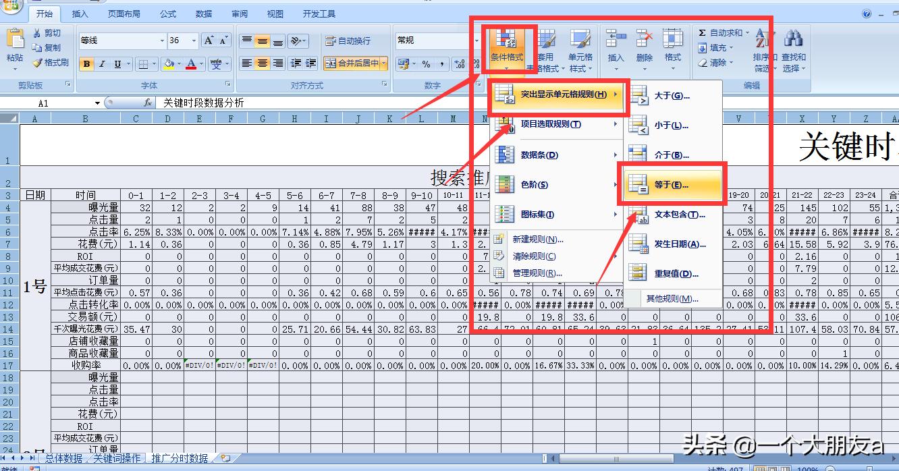Screen dimensions: 899x471
Task: Click the Percent Style (%) icon
Action: tap(426, 64)
